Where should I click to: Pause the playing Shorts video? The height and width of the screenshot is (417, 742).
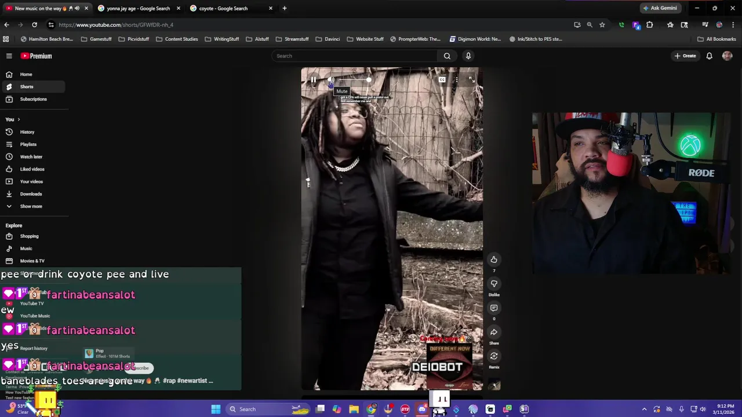point(313,80)
